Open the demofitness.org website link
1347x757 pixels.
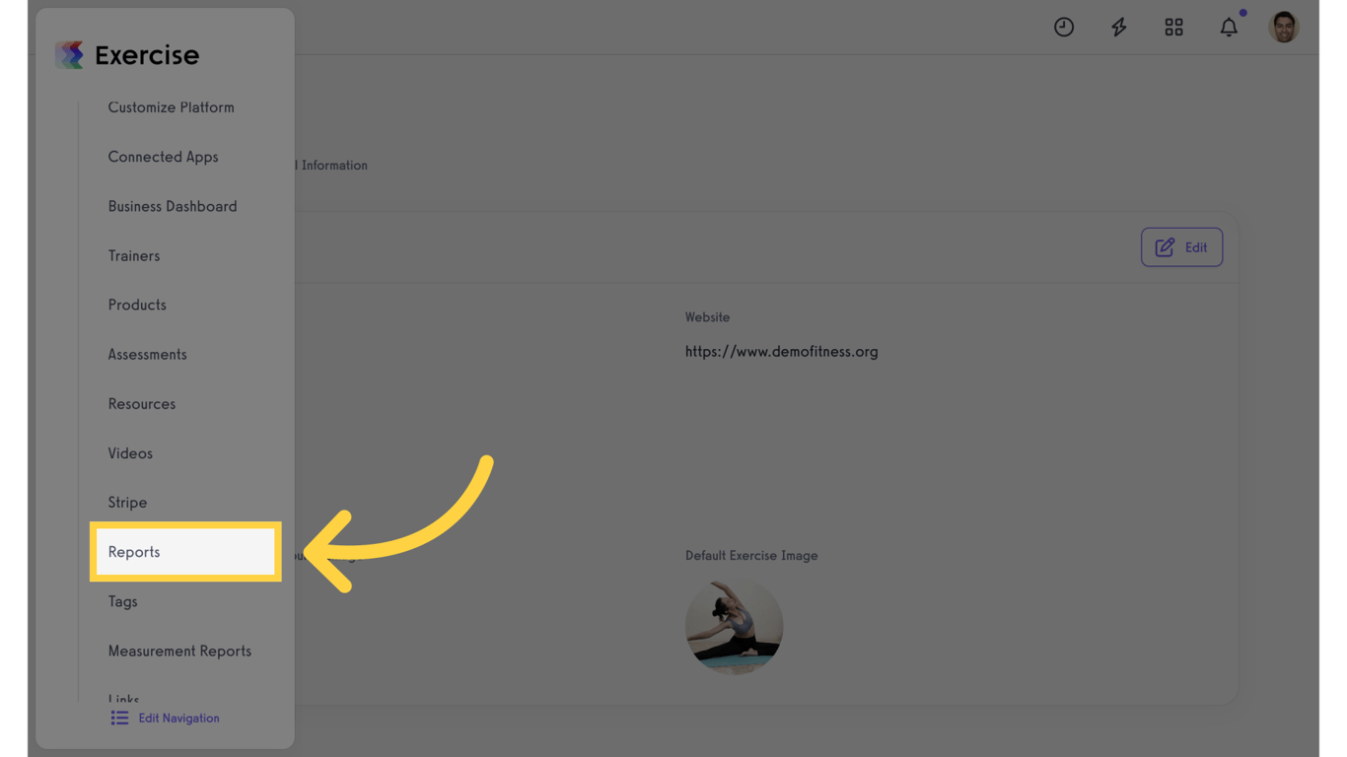click(x=781, y=352)
